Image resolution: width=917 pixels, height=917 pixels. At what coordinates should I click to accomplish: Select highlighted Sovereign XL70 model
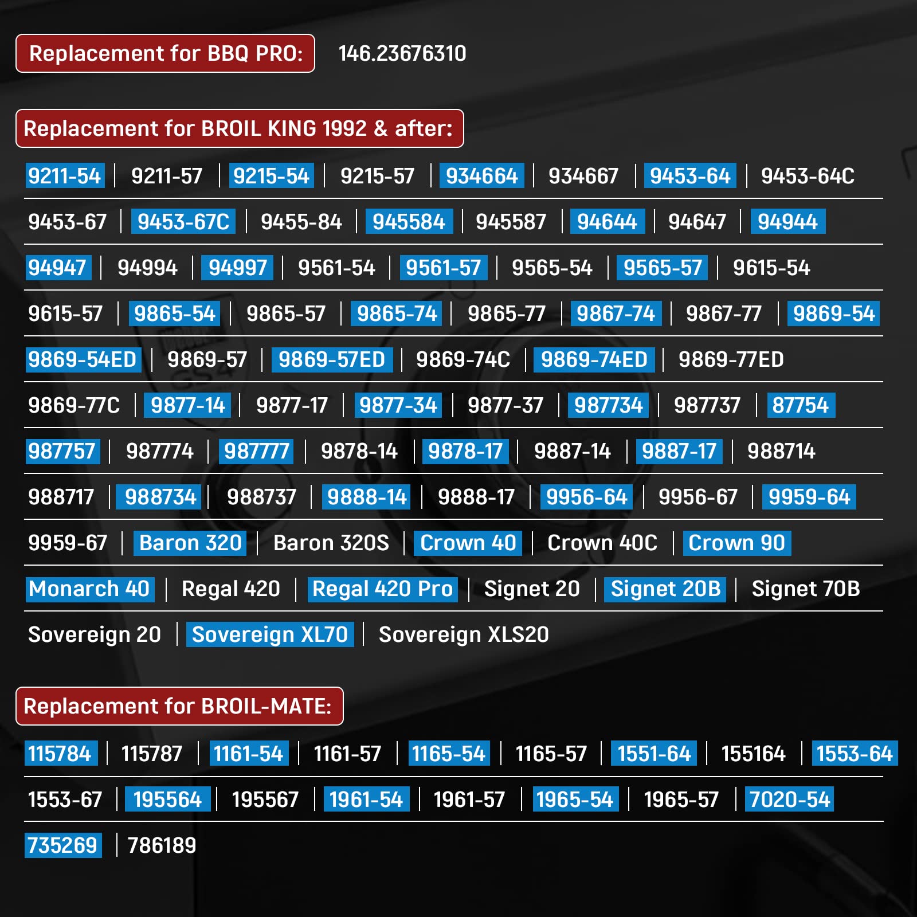270,634
